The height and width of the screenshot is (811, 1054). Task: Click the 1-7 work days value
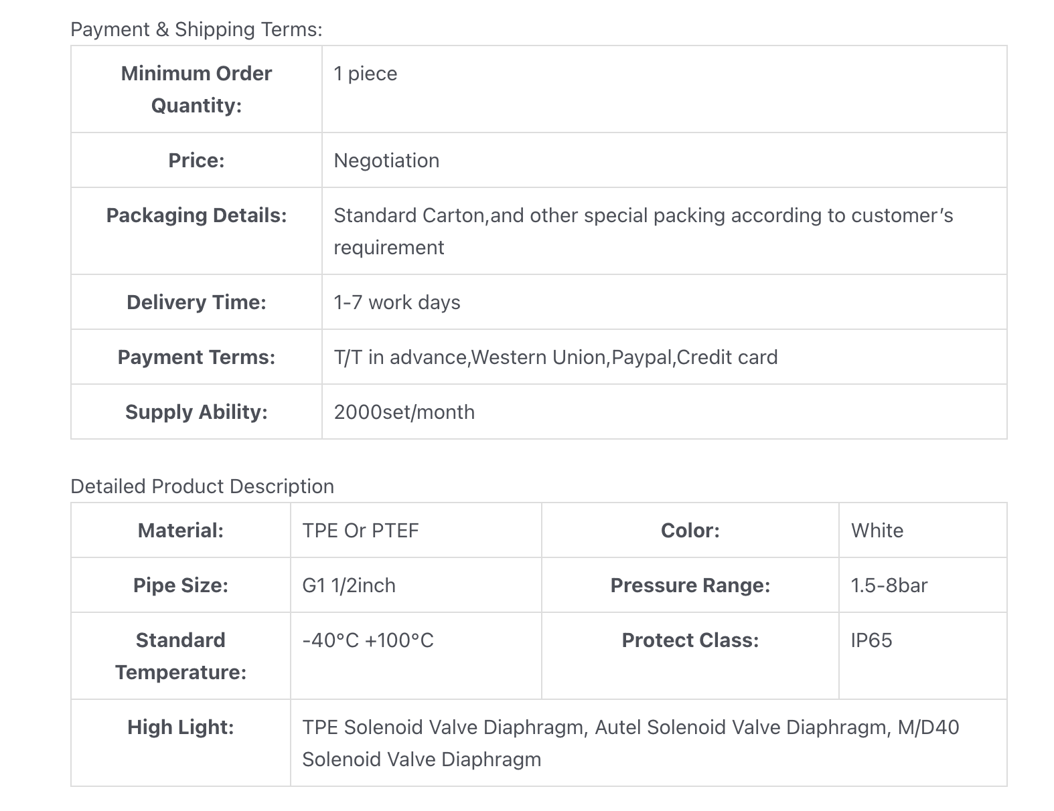tap(397, 302)
